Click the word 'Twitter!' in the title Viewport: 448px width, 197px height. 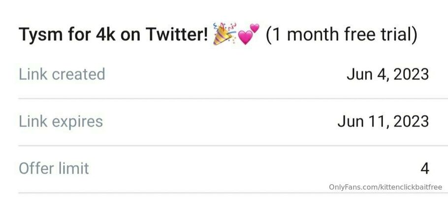177,34
